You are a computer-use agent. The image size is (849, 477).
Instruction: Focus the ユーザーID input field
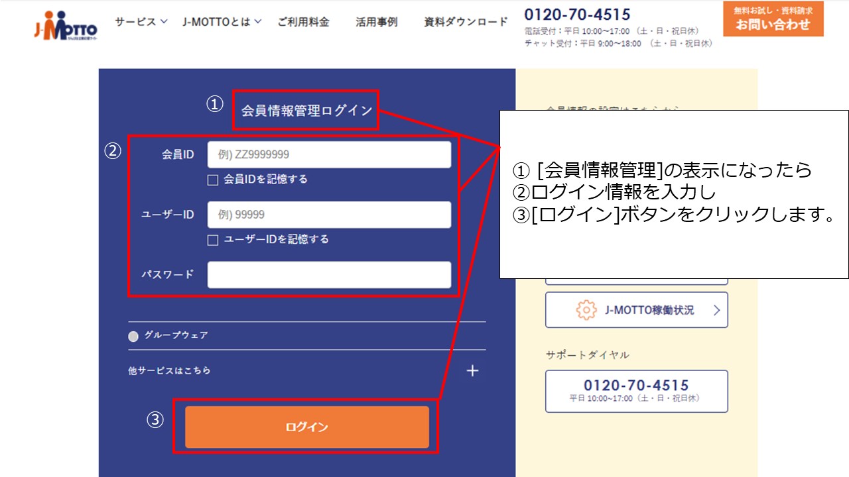329,215
